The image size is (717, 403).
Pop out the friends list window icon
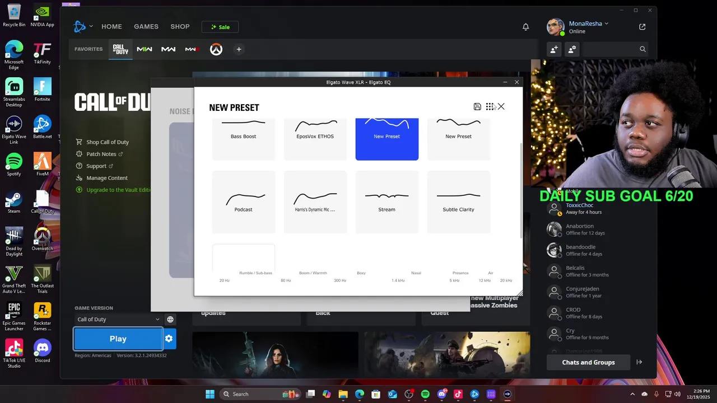(x=642, y=27)
